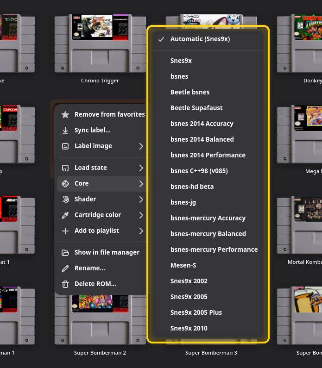This screenshot has width=322, height=368.
Task: Click the Chrono Trigger title text
Action: click(x=100, y=81)
